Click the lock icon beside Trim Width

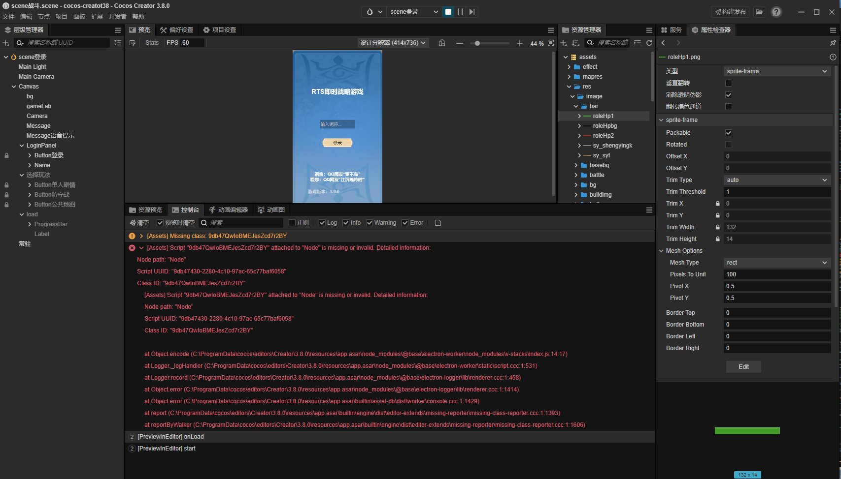pyautogui.click(x=718, y=227)
